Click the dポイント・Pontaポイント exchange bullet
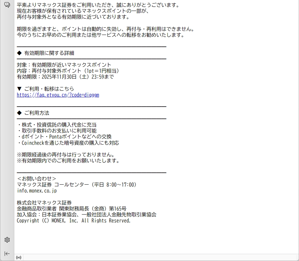Image resolution: width=299 pixels, height=261 pixels. [x=65, y=137]
